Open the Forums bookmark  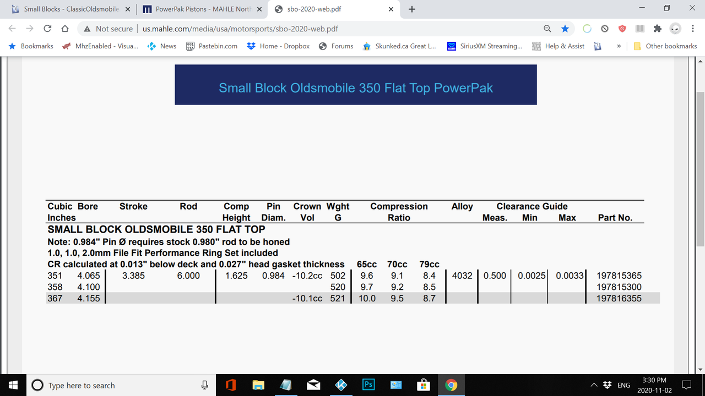[x=336, y=46]
